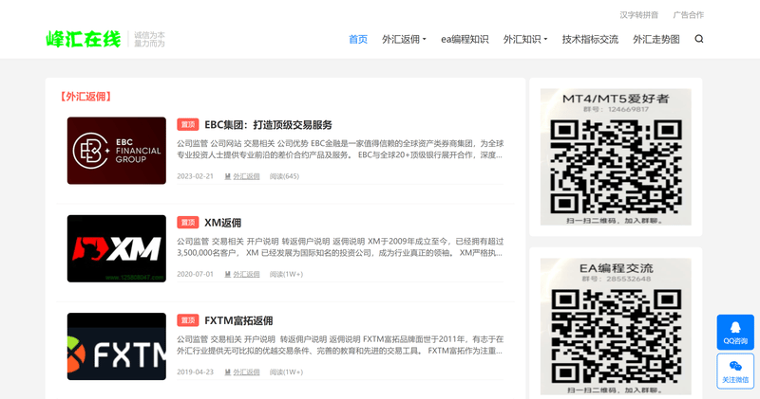This screenshot has height=399, width=760.
Task: Open the 广告合作 top link
Action: pyautogui.click(x=688, y=15)
